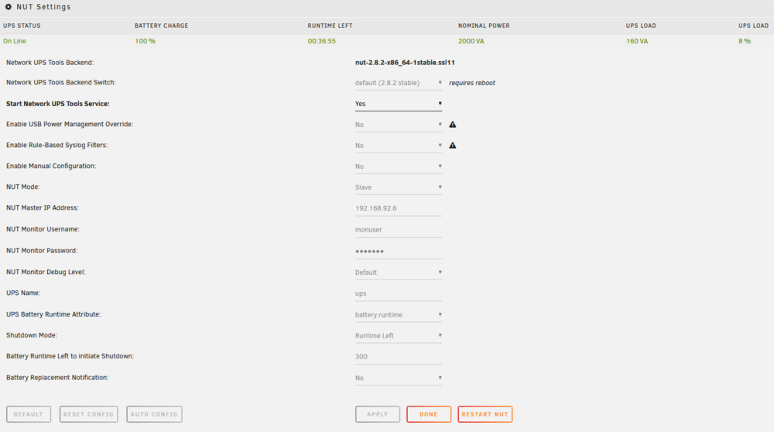Click the NOMINAL POWER column header
774x432 pixels.
point(484,26)
